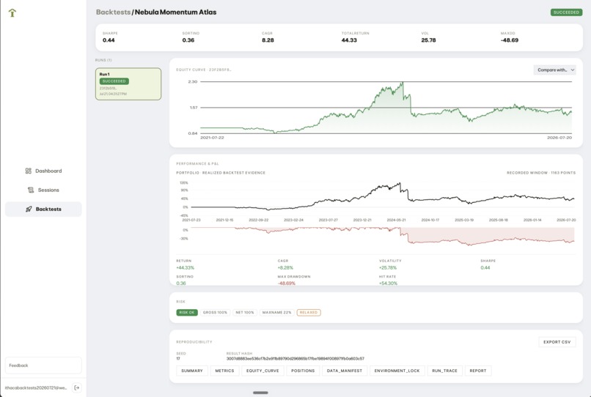This screenshot has width=591, height=397.
Task: Click the +54.30% hit rate figure
Action: click(388, 283)
